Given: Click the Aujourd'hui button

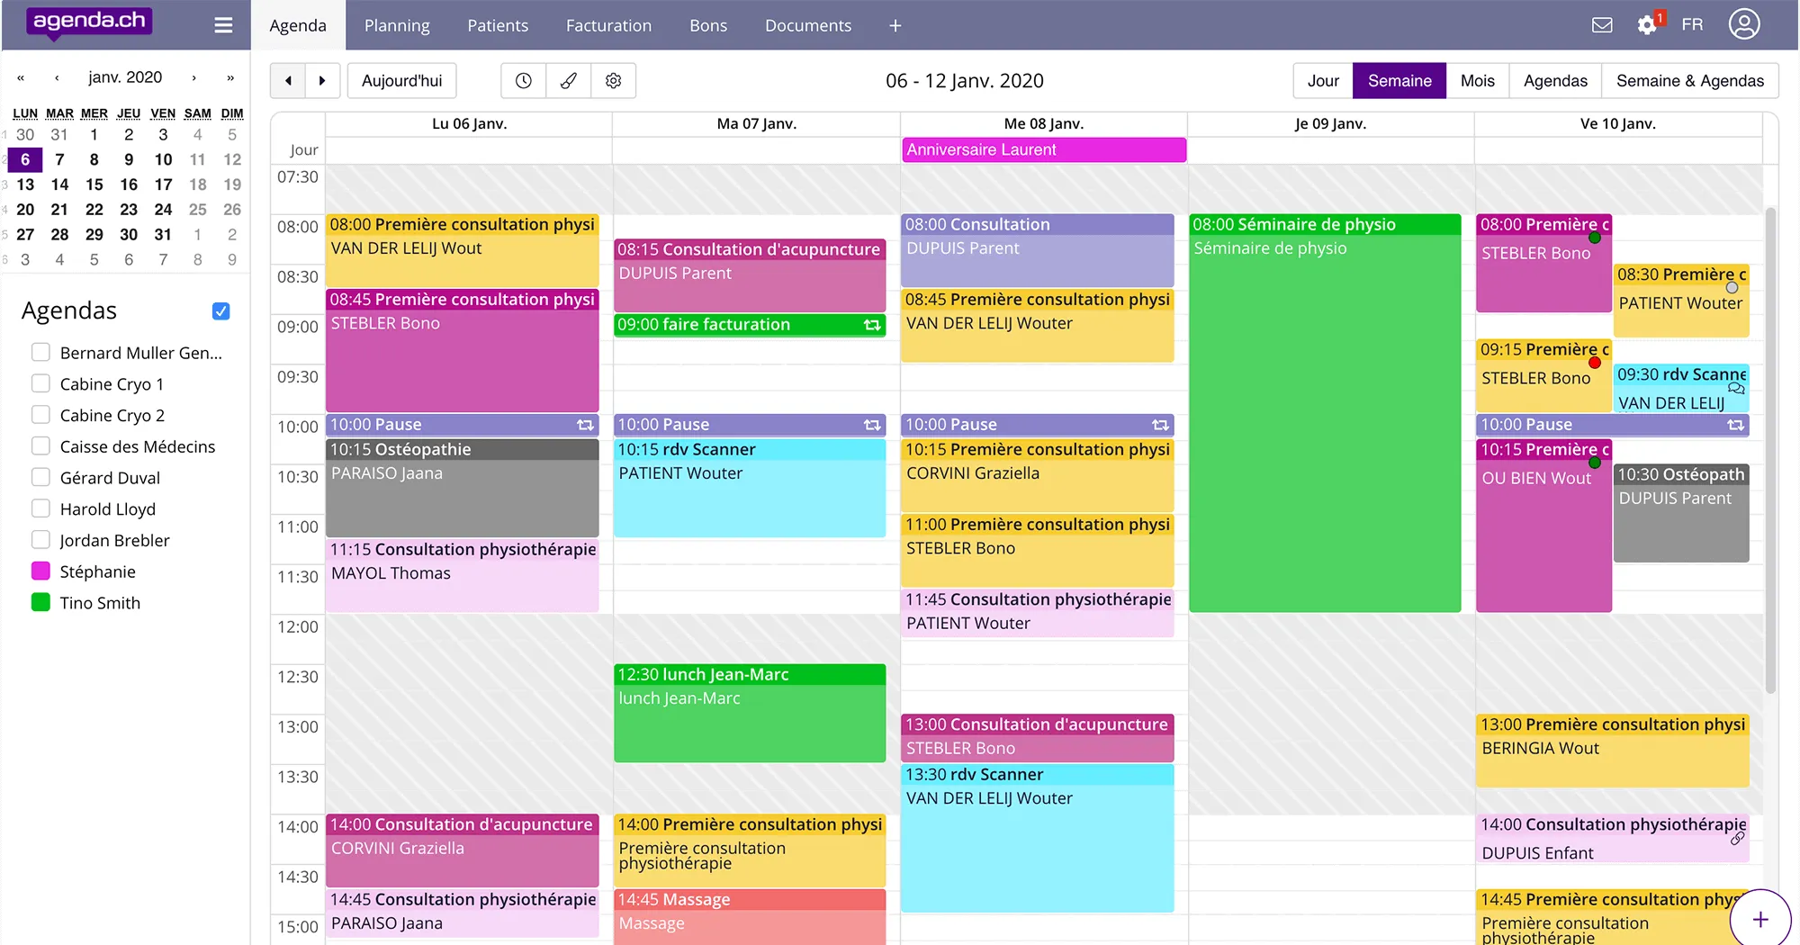Looking at the screenshot, I should coord(401,80).
